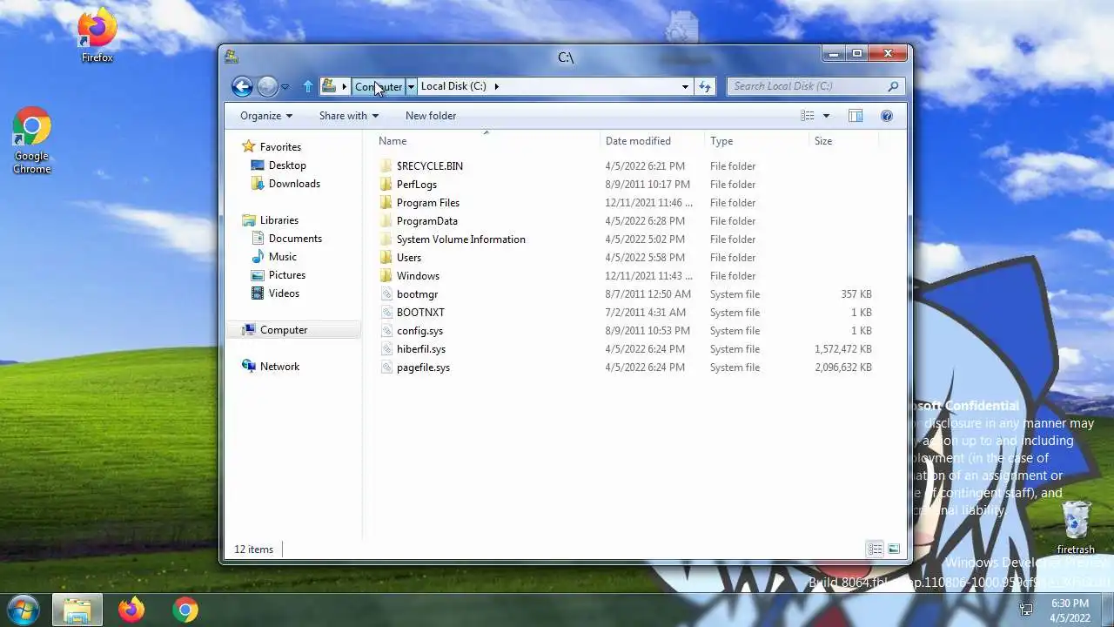The height and width of the screenshot is (627, 1114).
Task: Switch to large icons view in status bar
Action: click(x=894, y=549)
